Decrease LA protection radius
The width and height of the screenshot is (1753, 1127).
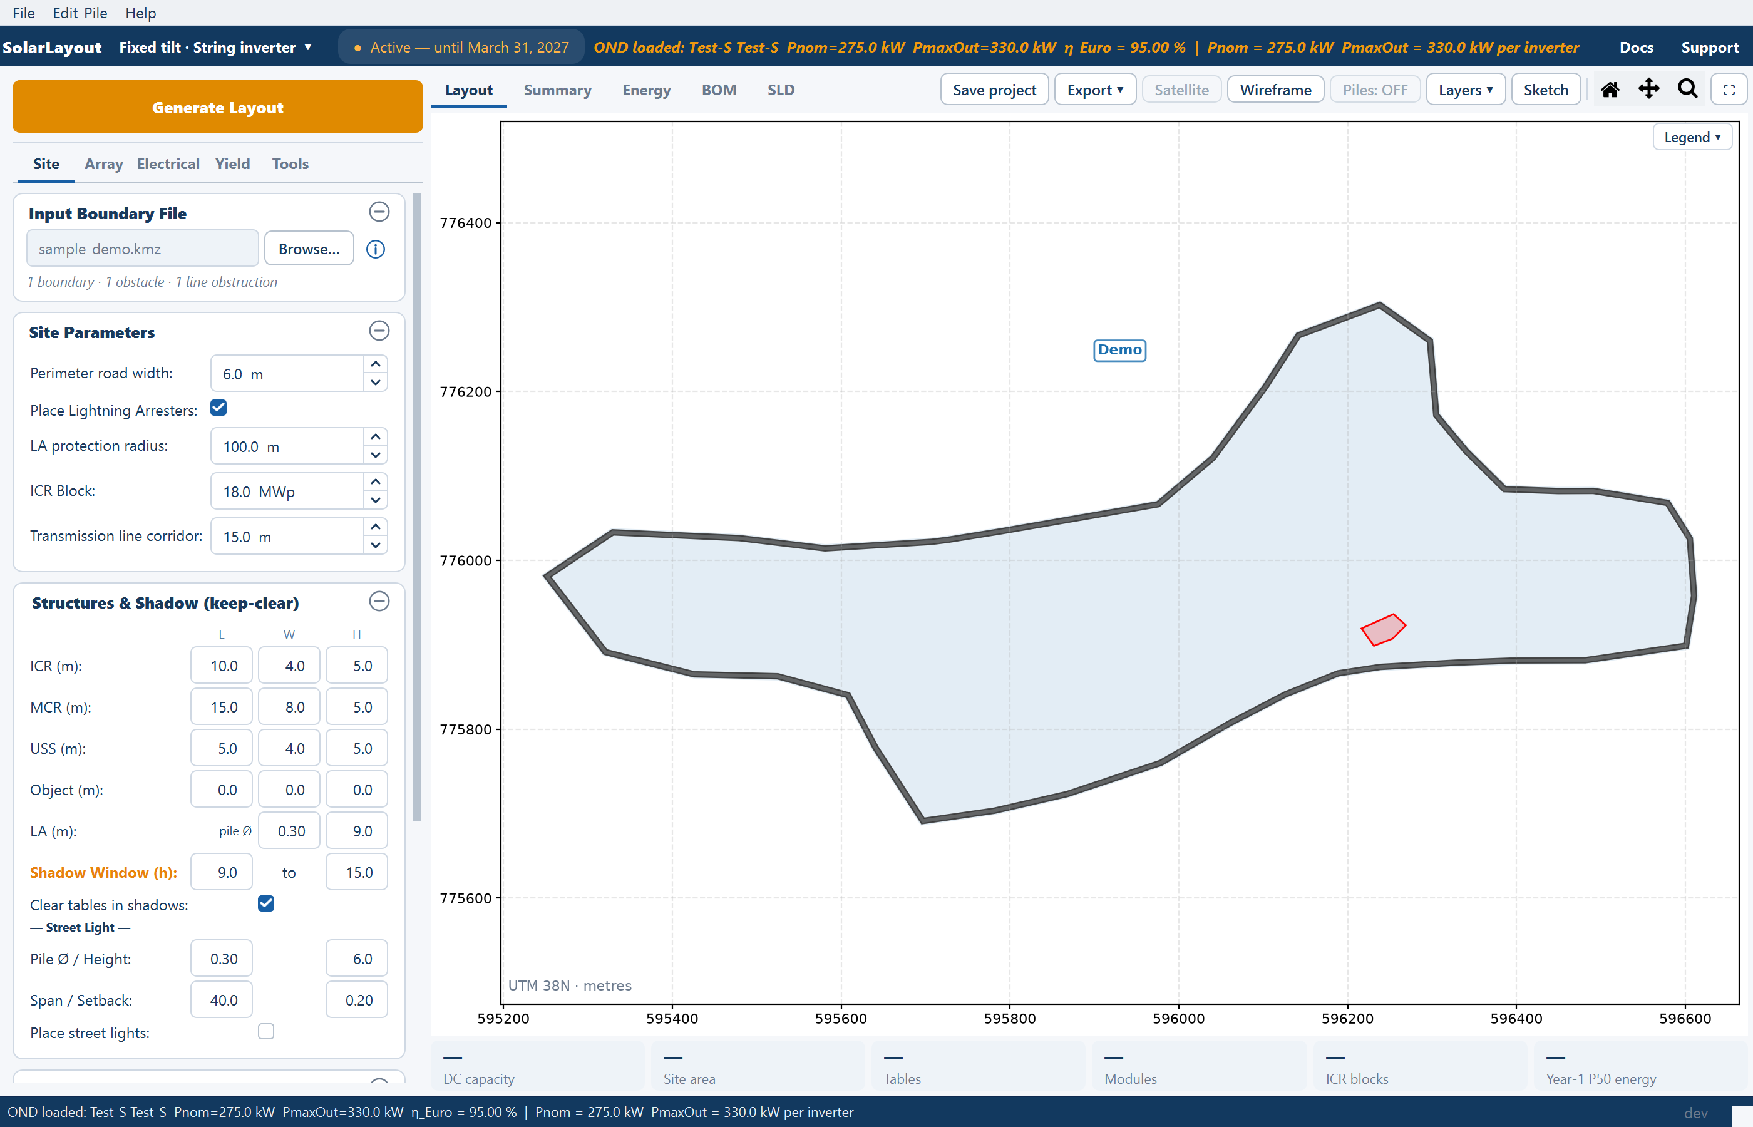pyautogui.click(x=375, y=455)
